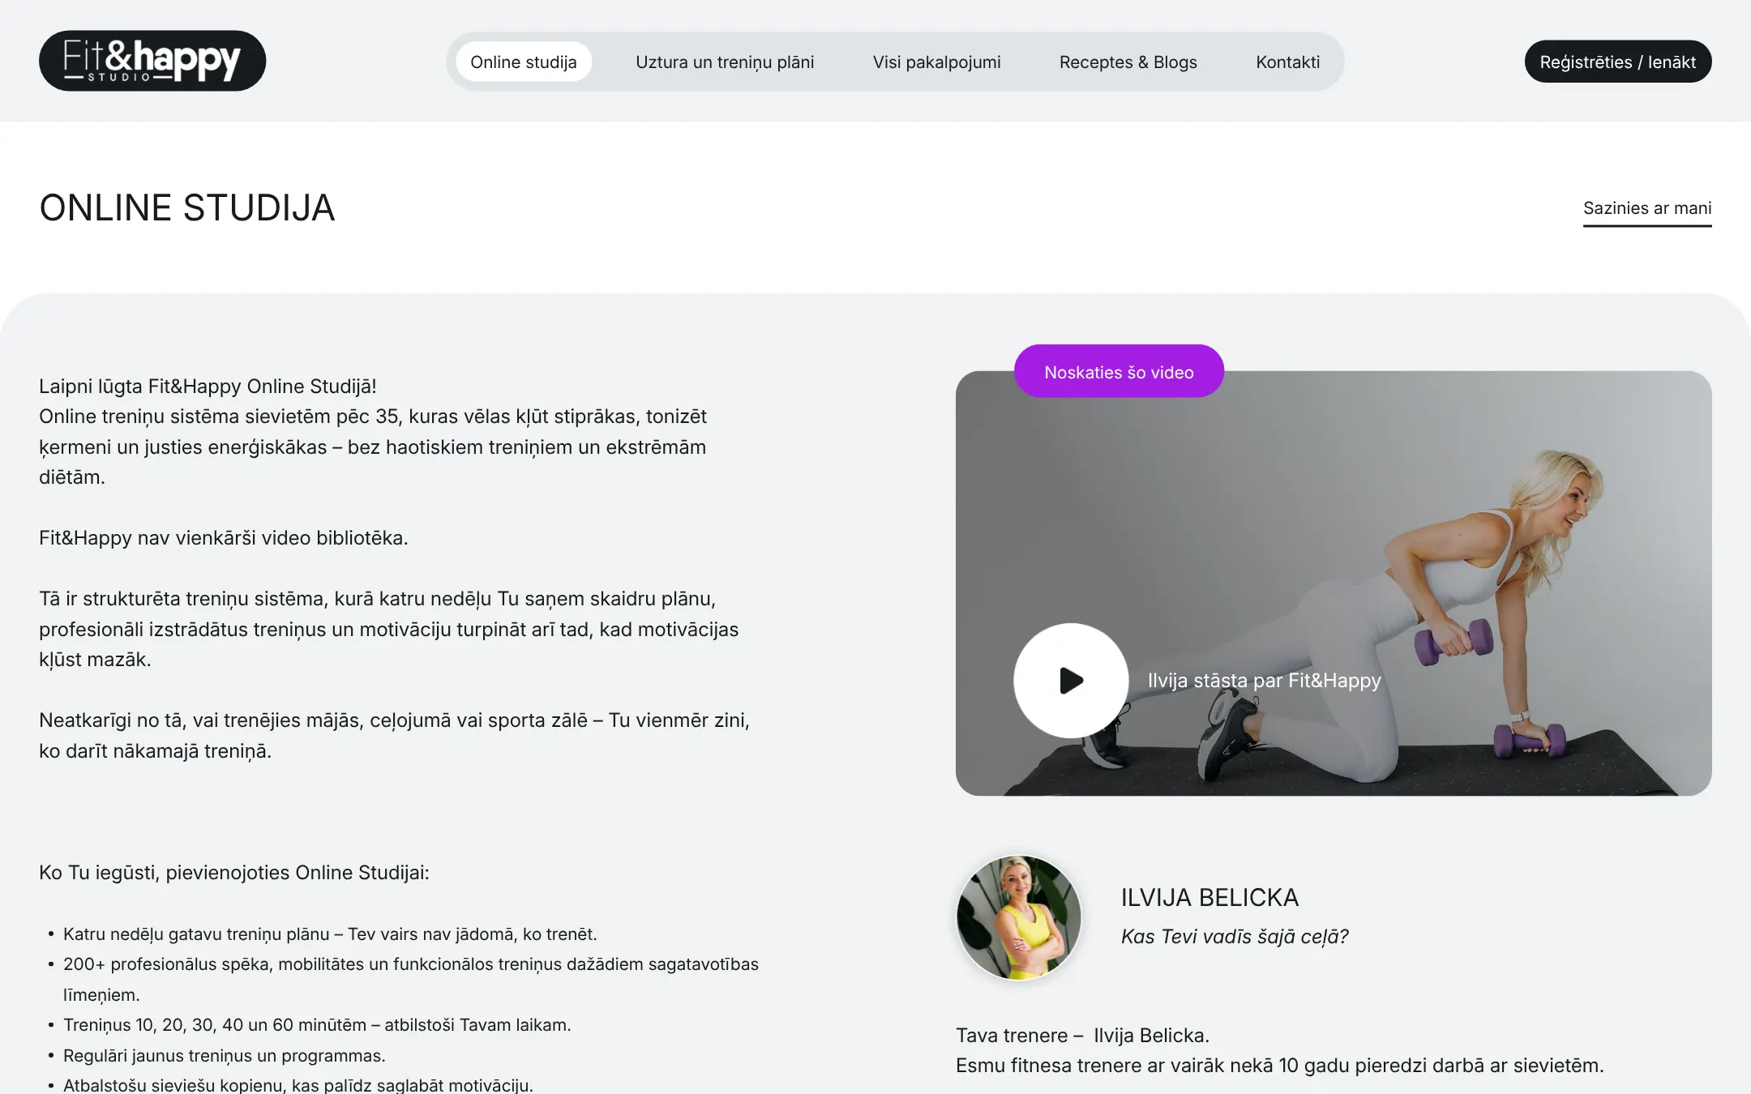Play the Ilvija stāsta par Fit&Happy video
The width and height of the screenshot is (1751, 1094).
(1071, 680)
